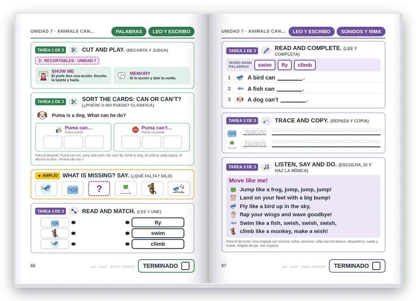Screen dimensions: 416x301
Task: Click the pencil icon beside Read and Complete
Action: [x=266, y=51]
